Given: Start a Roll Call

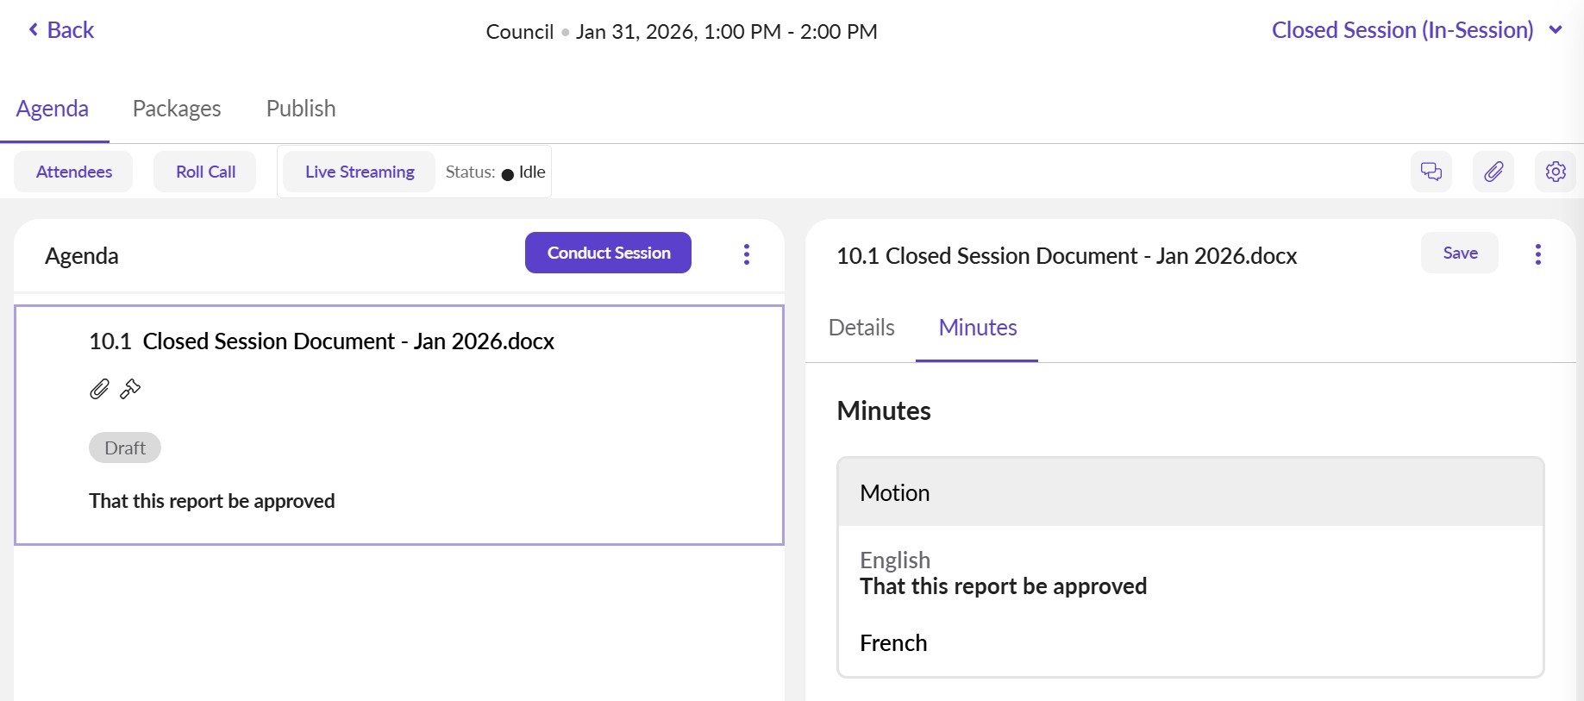Looking at the screenshot, I should [x=205, y=172].
